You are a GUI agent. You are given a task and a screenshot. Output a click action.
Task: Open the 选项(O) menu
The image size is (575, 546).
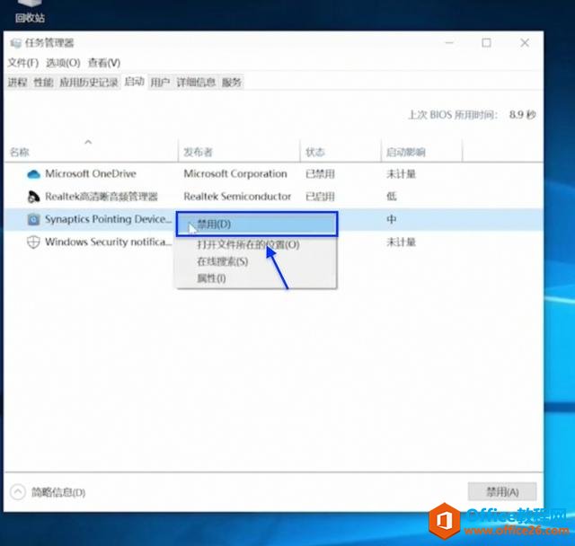(x=63, y=63)
